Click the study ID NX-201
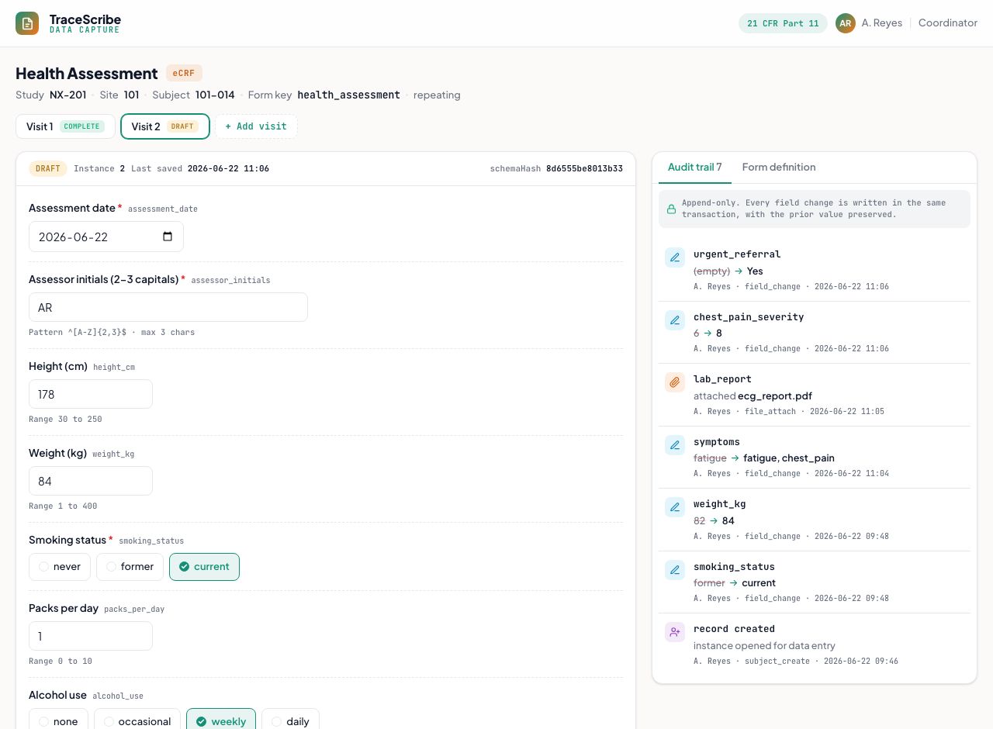993x729 pixels. pyautogui.click(x=67, y=95)
